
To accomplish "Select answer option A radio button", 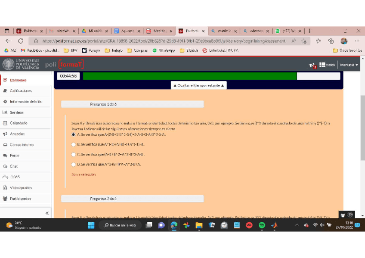I will click(x=73, y=135).
